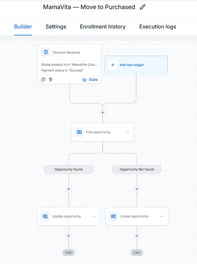Open the Find opportunity action
The height and width of the screenshot is (264, 197).
click(x=103, y=132)
